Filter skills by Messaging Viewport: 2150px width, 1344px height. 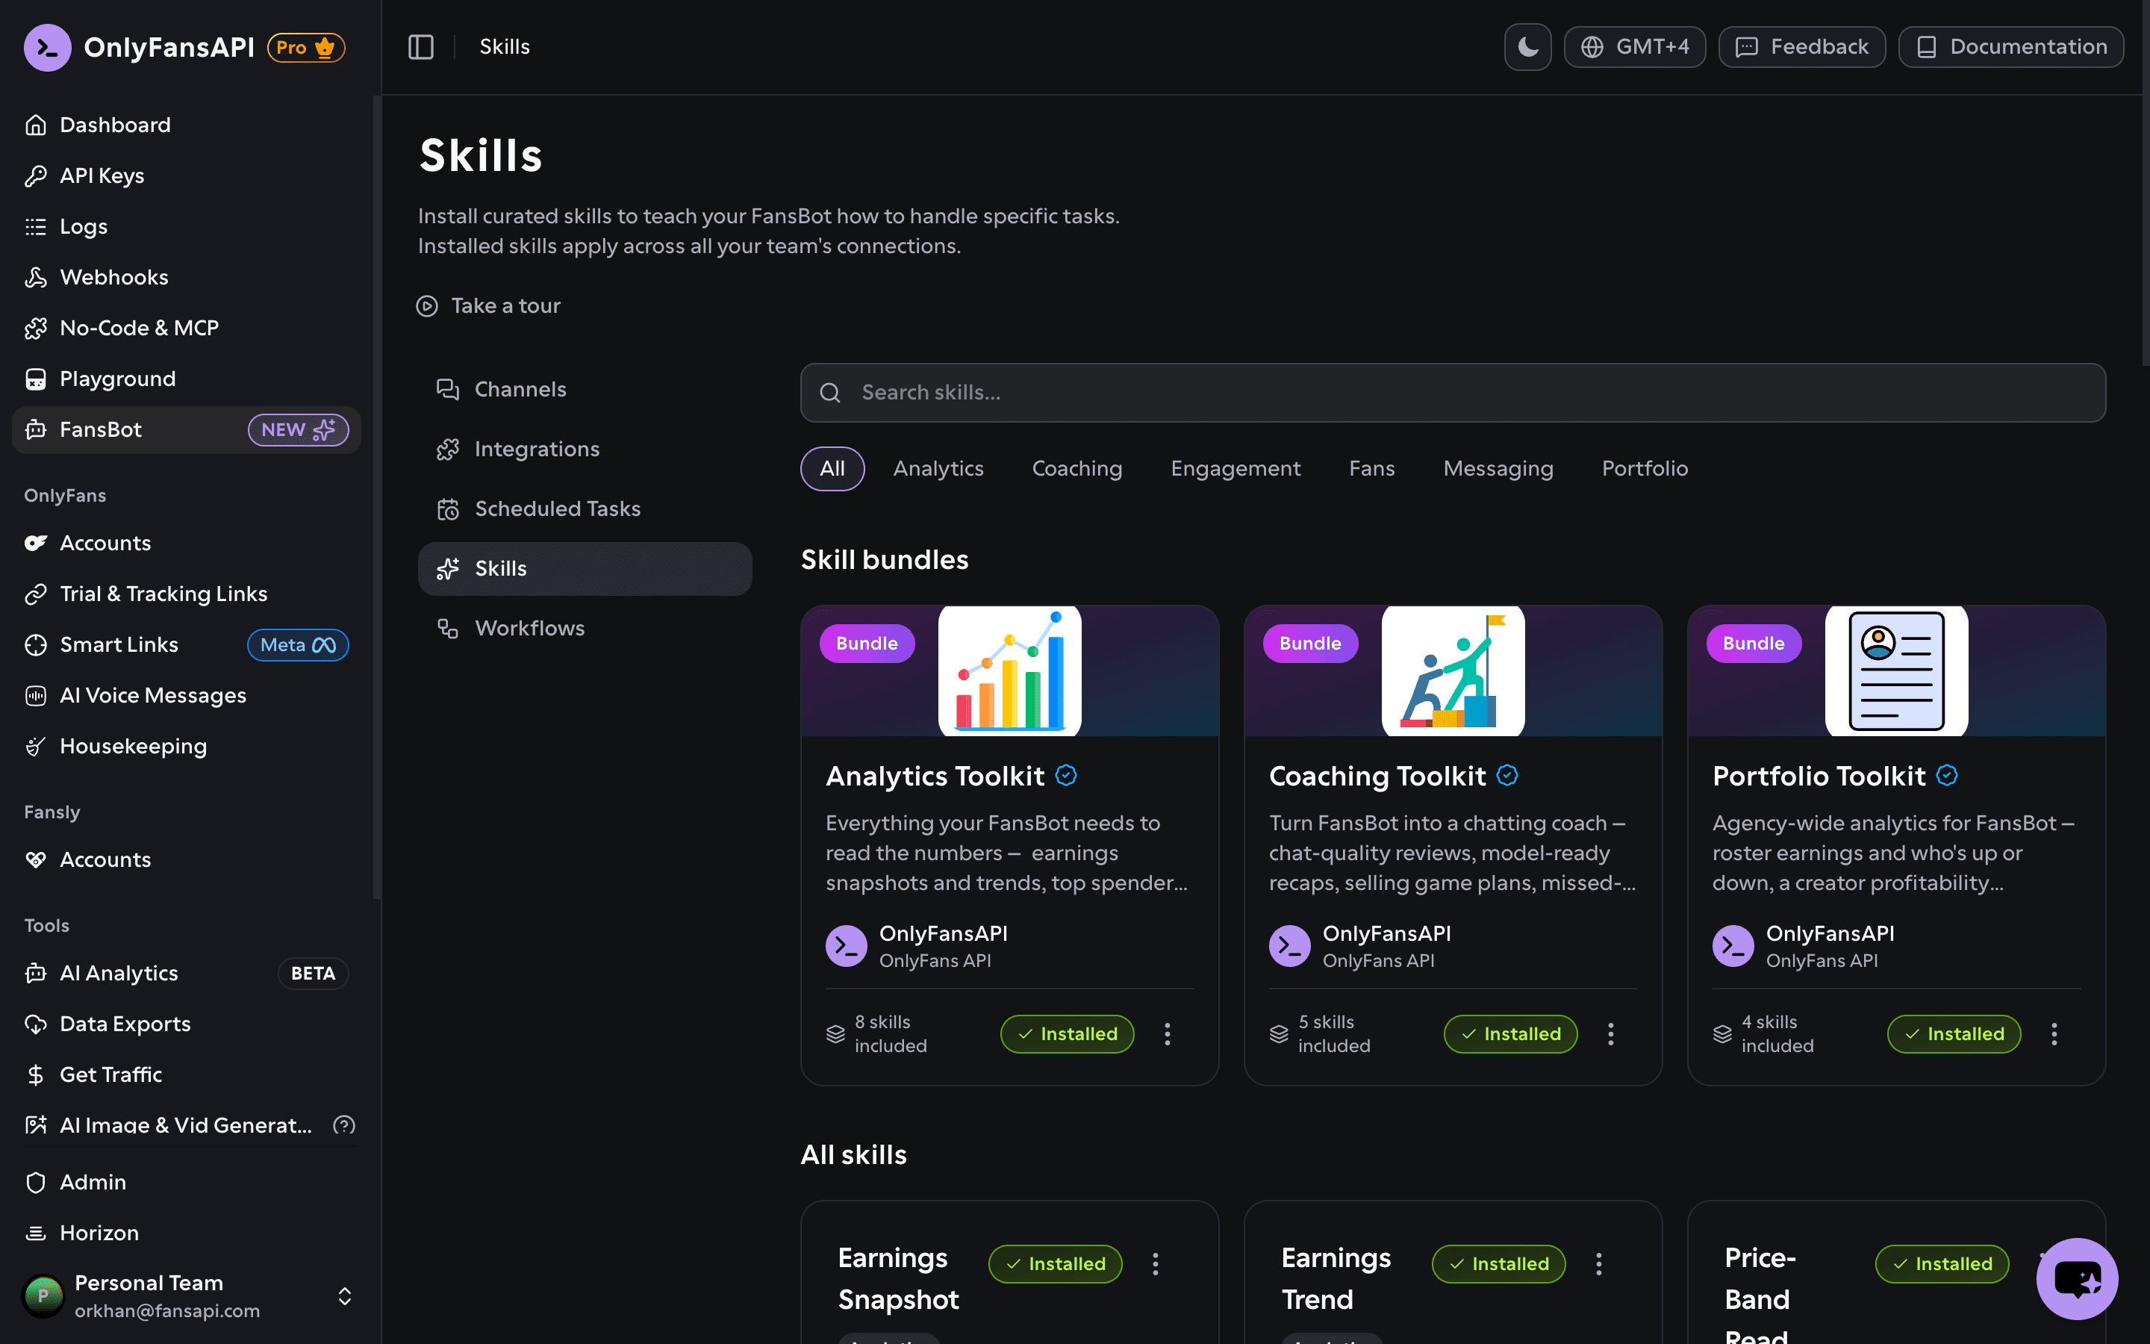(1498, 468)
